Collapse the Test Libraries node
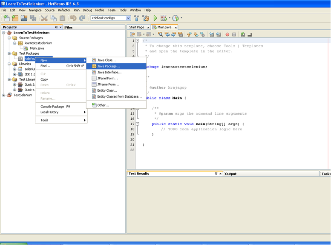Viewport: 331px width, 245px height. coord(9,79)
